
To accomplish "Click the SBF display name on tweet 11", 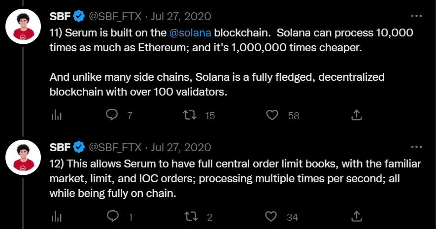I will (x=60, y=16).
